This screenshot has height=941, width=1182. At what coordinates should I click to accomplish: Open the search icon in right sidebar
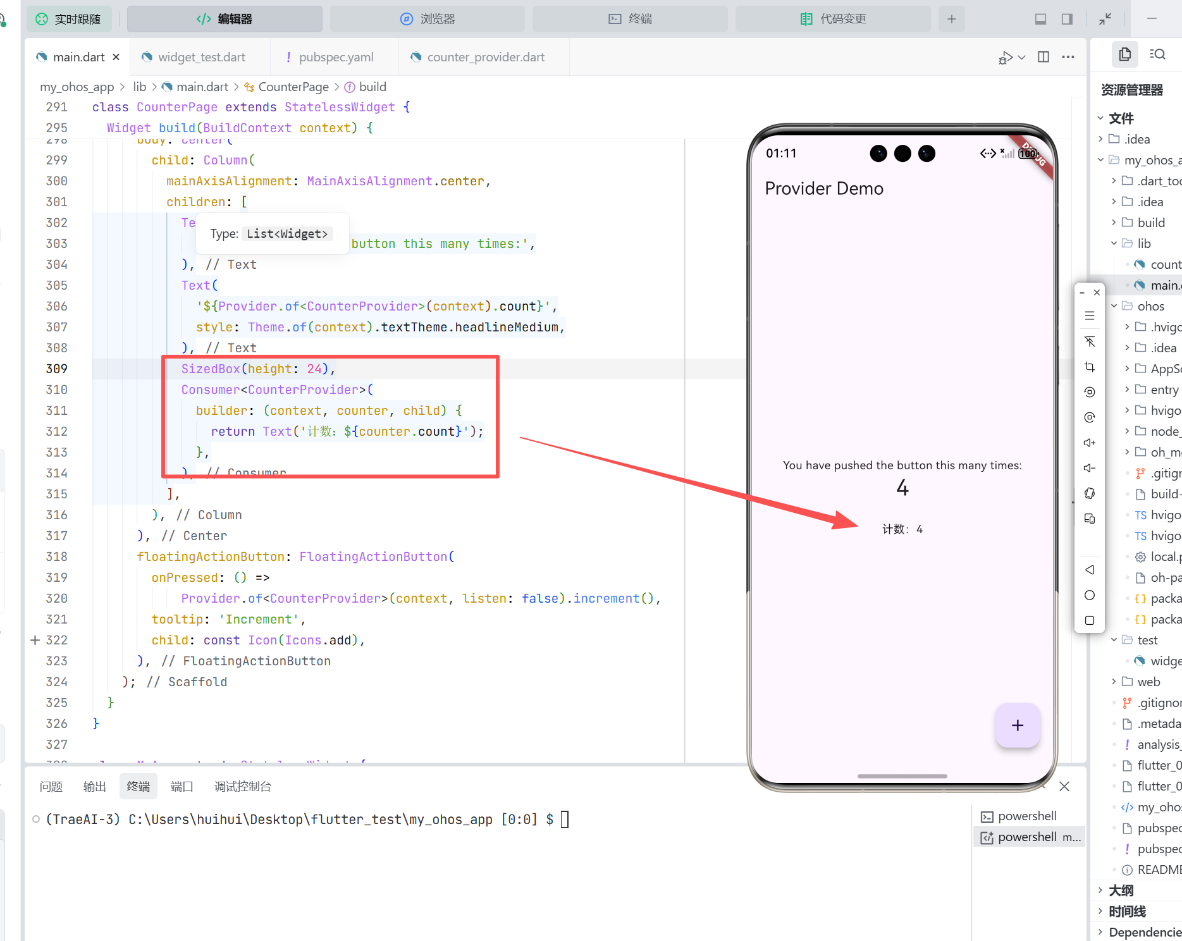[x=1158, y=54]
